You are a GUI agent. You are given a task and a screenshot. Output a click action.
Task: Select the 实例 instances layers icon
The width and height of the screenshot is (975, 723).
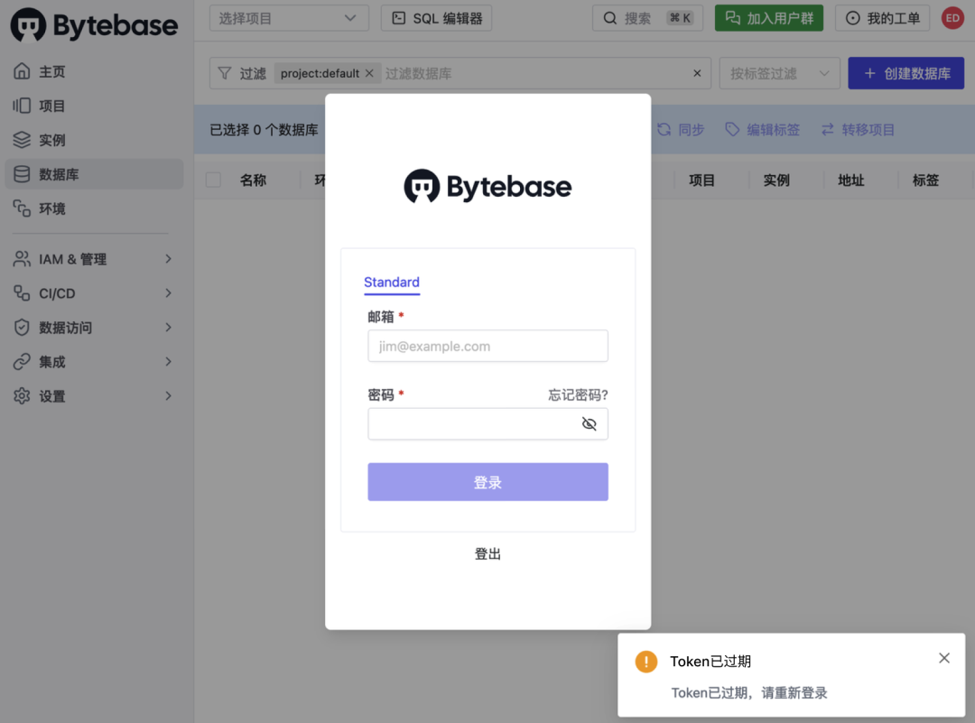coord(22,140)
